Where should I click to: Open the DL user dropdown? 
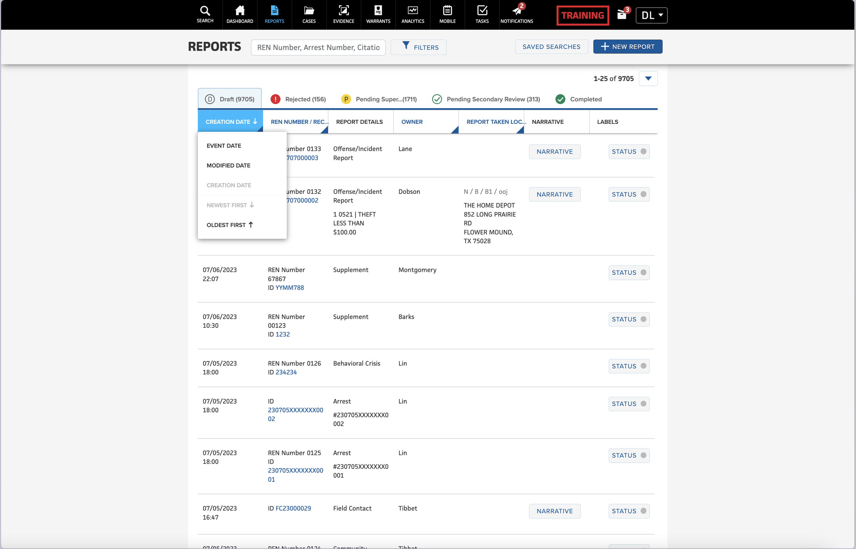[x=651, y=15]
